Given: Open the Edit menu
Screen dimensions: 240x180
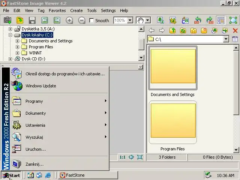Looking at the screenshot, I should pyautogui.click(x=17, y=10).
